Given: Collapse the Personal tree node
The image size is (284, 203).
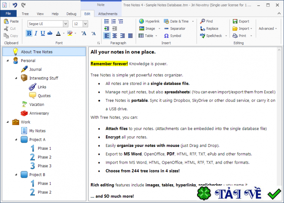Looking at the screenshot, I should pyautogui.click(x=8, y=61).
